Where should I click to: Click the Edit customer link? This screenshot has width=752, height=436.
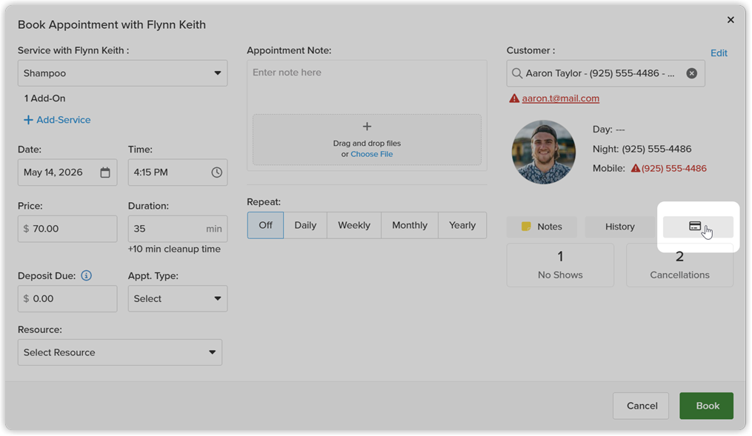(719, 53)
